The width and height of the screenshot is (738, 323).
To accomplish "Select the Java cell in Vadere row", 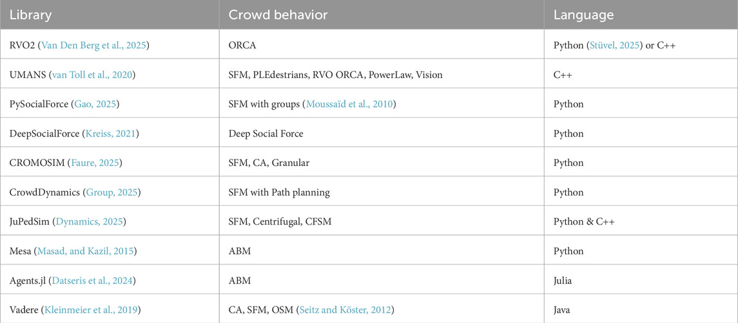I will click(563, 310).
